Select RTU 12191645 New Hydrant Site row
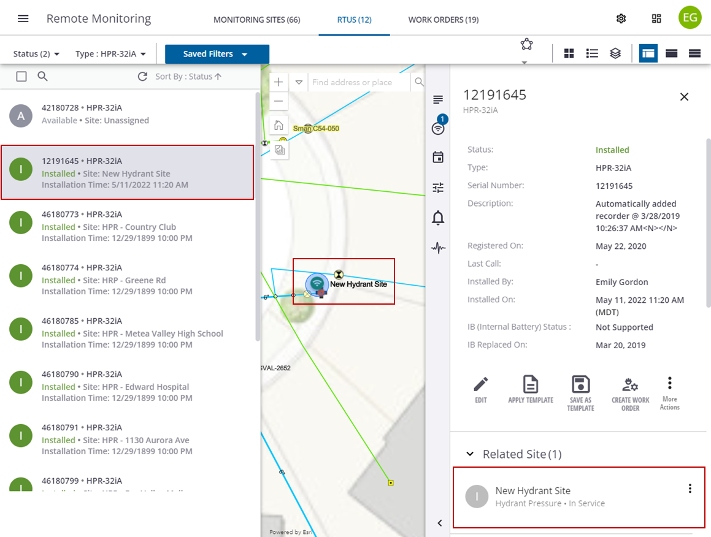 coord(128,172)
